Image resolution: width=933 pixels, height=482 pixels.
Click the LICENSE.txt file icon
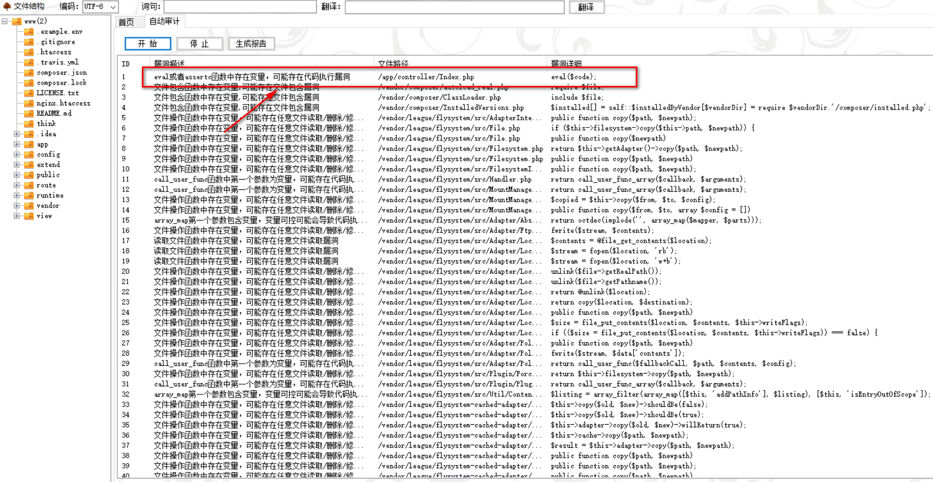(x=29, y=93)
